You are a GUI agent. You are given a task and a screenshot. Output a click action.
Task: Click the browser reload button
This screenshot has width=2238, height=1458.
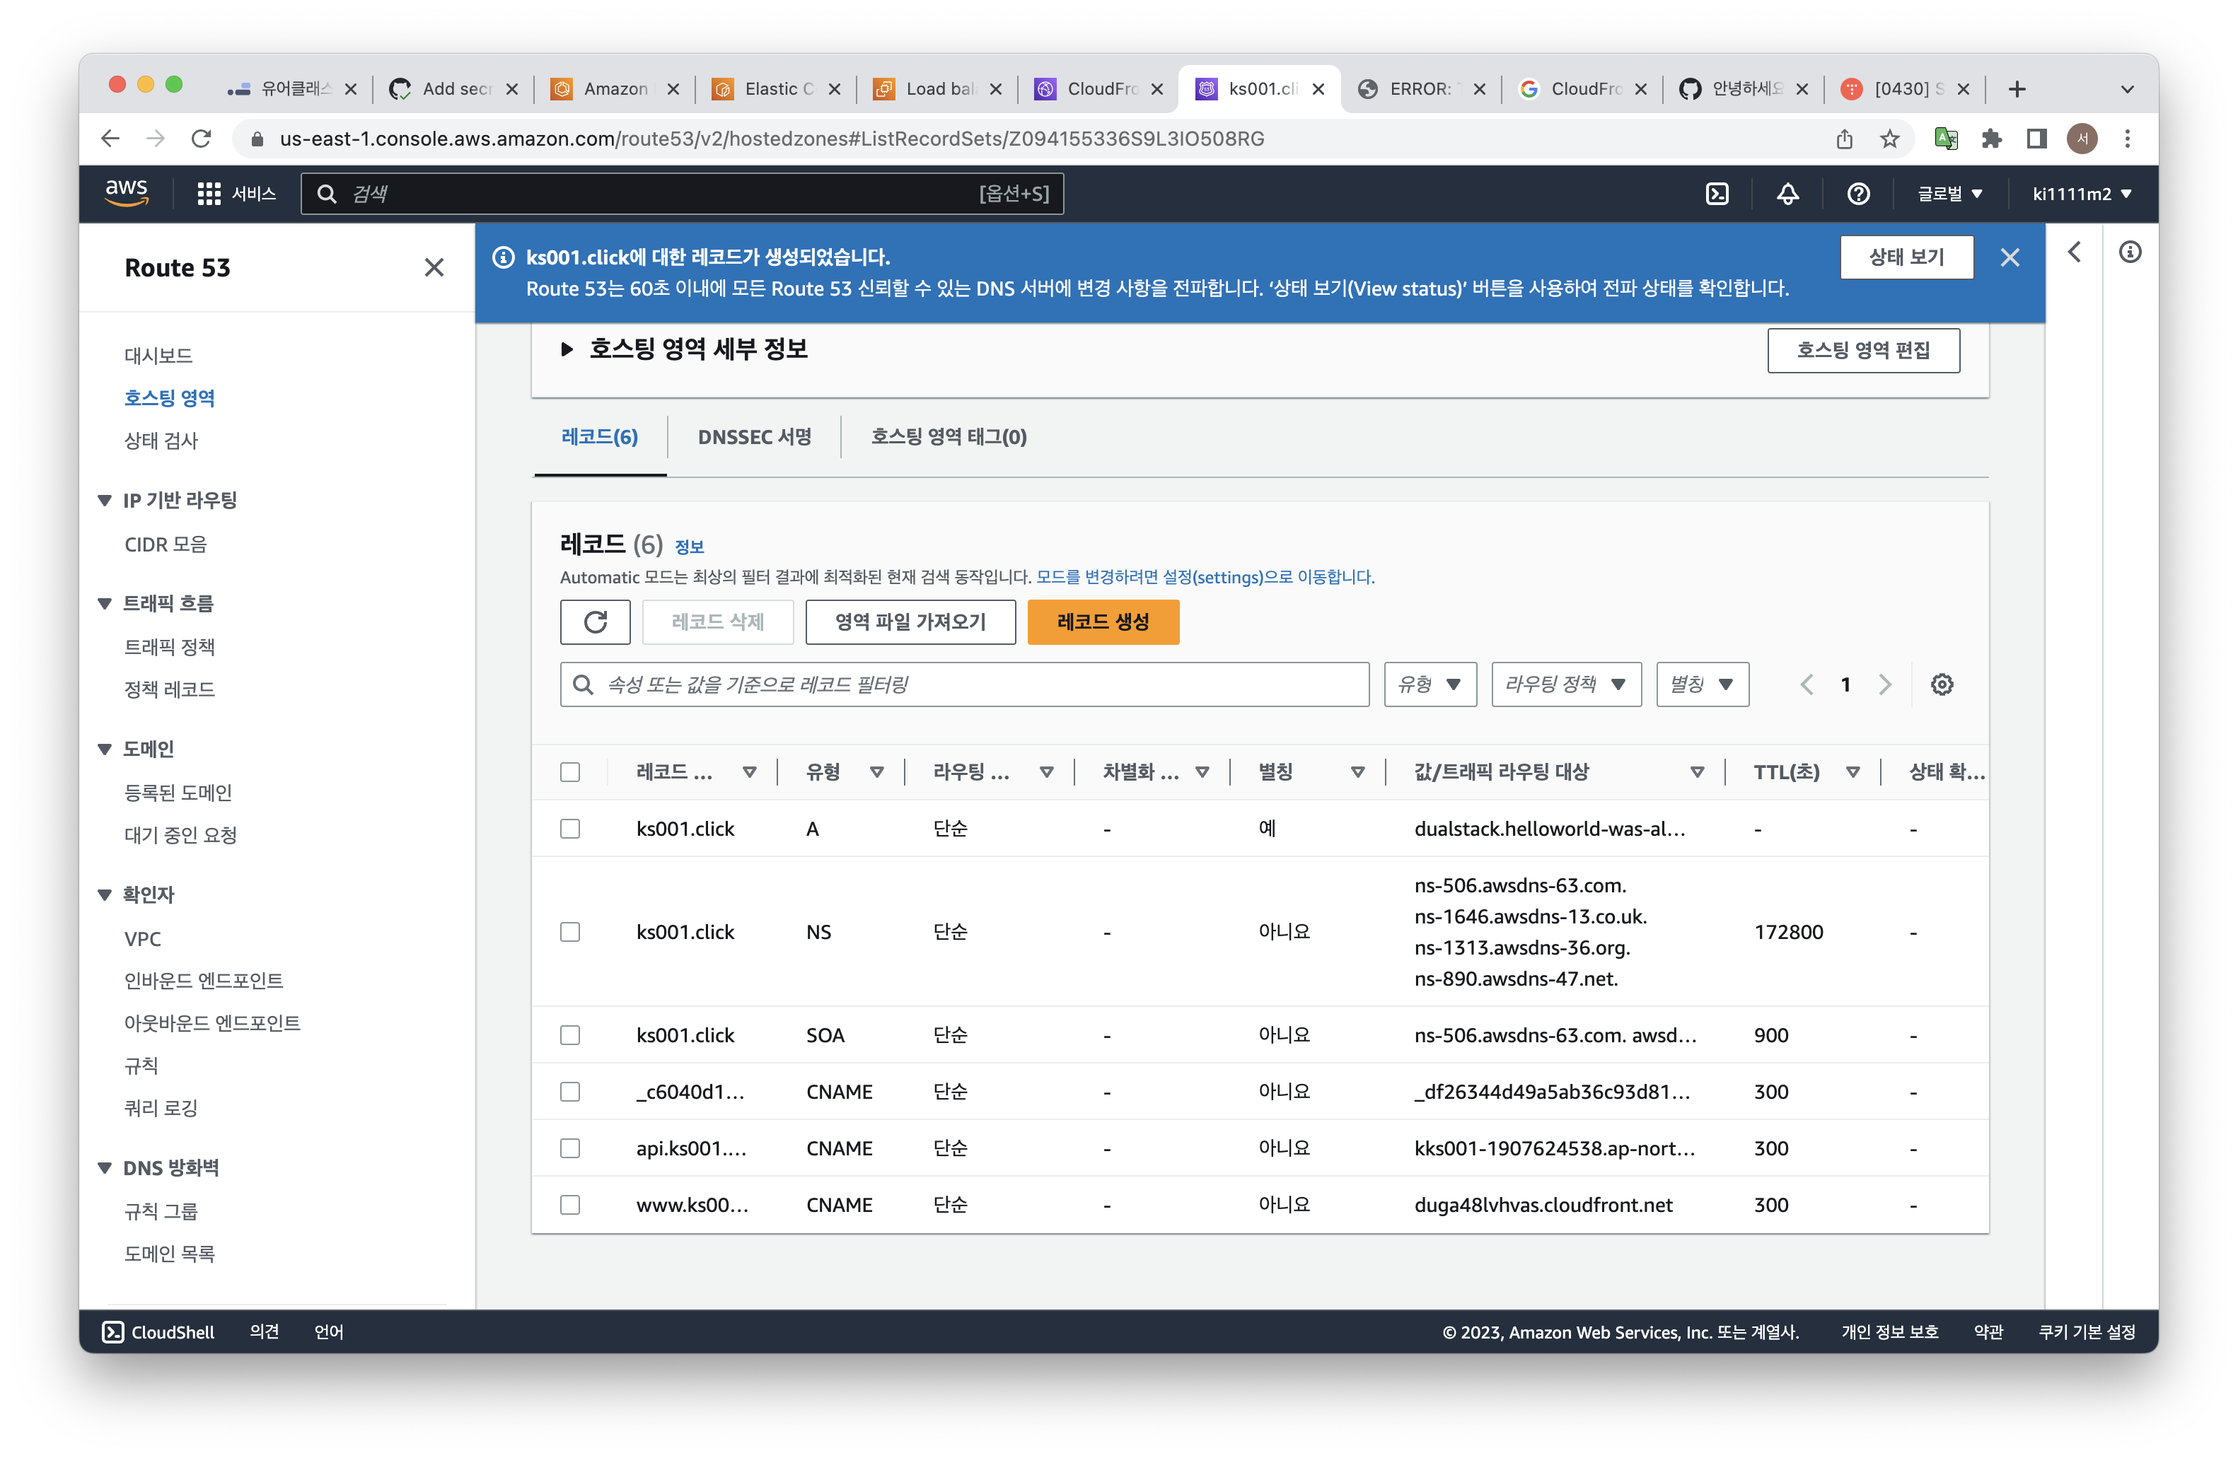pos(201,139)
